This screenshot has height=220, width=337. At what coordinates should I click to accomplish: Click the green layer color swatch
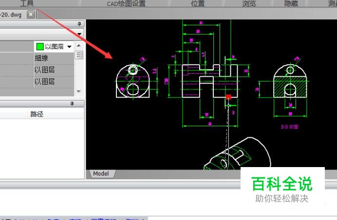40,47
